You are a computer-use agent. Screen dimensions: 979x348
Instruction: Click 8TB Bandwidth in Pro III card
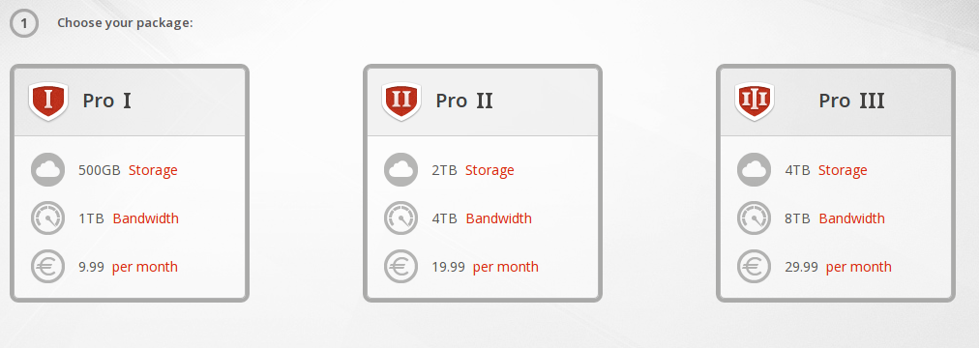click(835, 218)
